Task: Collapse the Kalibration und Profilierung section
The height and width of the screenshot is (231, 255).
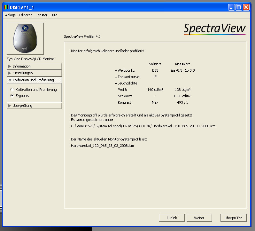Action: [x=34, y=80]
